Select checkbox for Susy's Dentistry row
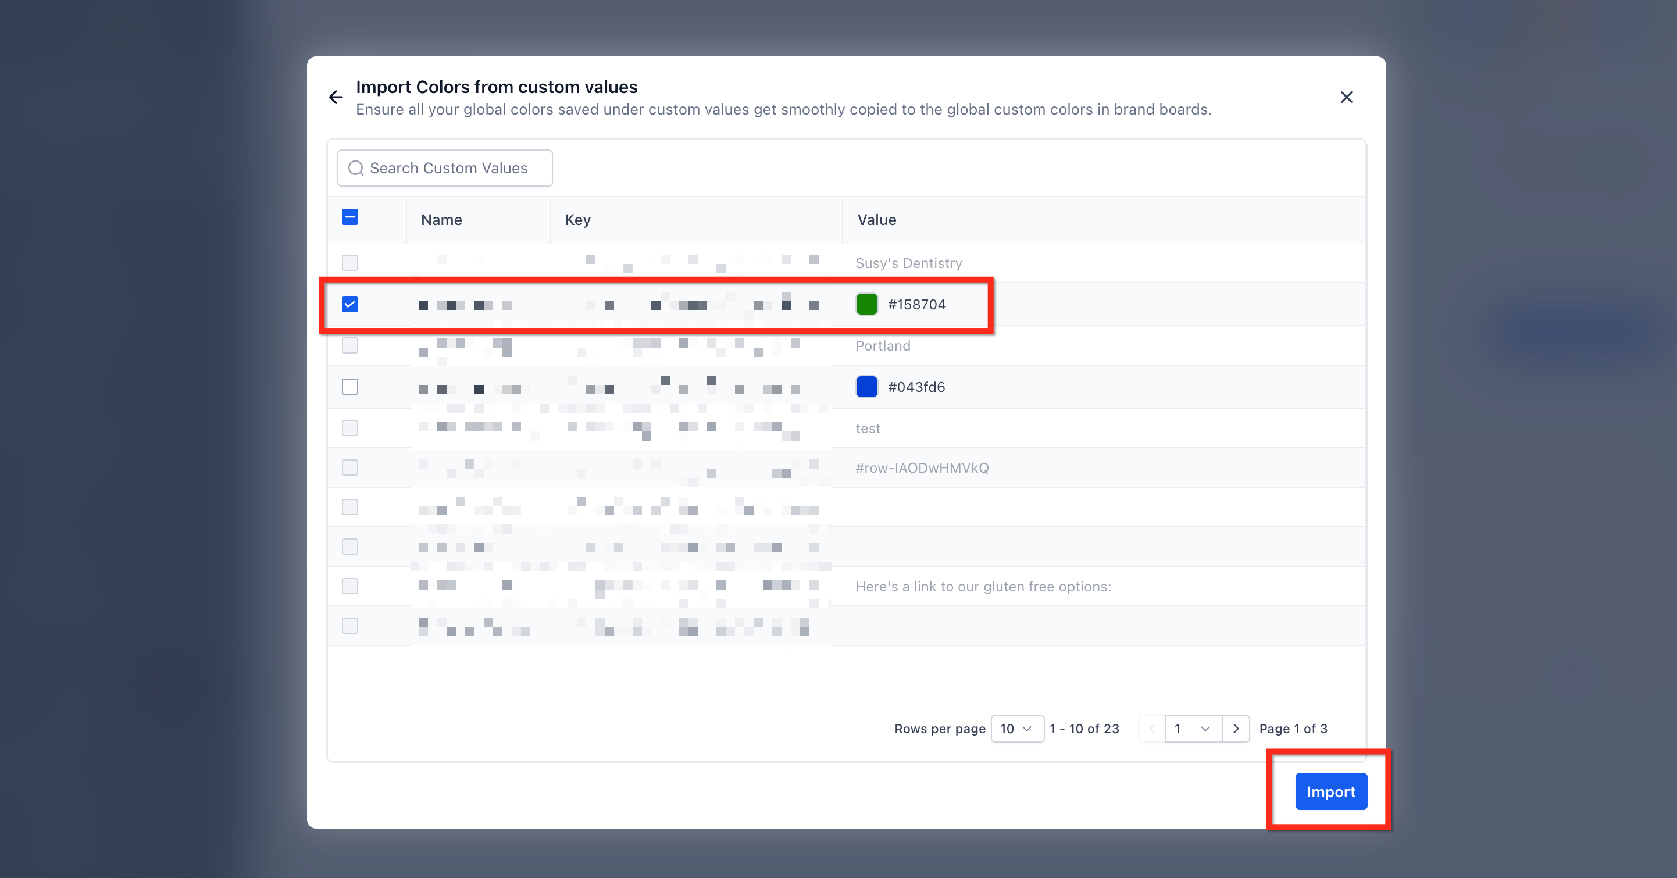 pos(349,263)
